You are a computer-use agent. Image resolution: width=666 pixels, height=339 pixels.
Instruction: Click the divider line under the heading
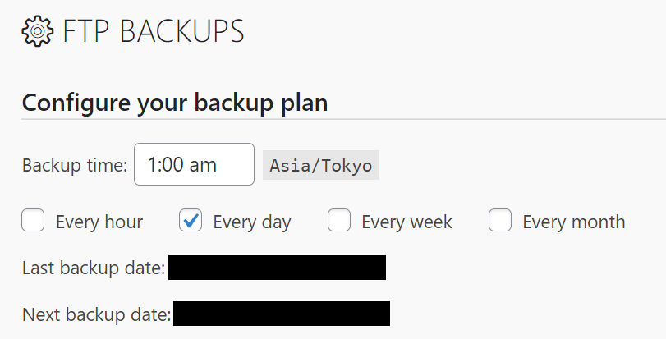click(343, 119)
